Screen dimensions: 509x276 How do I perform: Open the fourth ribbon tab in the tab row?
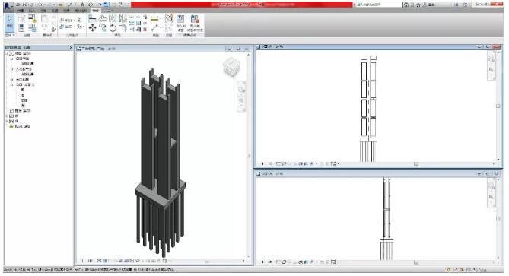tap(55, 11)
